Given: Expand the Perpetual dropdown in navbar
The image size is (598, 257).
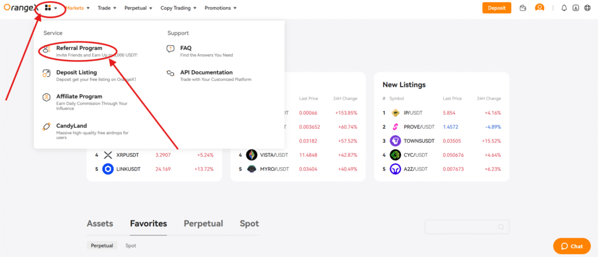Looking at the screenshot, I should [138, 8].
